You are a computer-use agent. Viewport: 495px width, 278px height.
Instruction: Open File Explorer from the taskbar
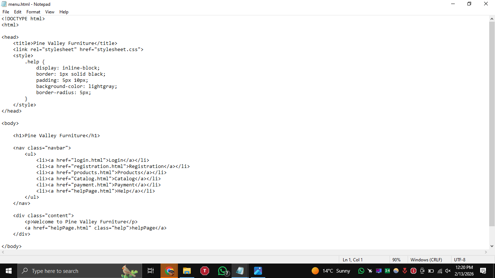[x=187, y=271]
